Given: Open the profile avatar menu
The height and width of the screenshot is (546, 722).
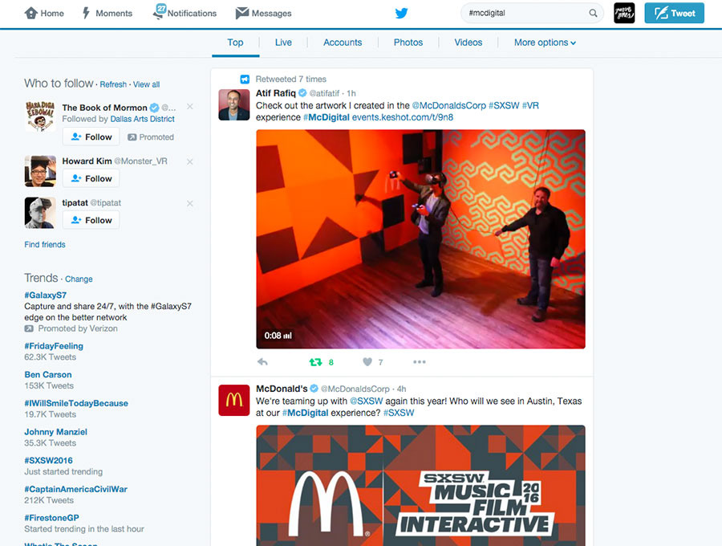Looking at the screenshot, I should coord(624,13).
